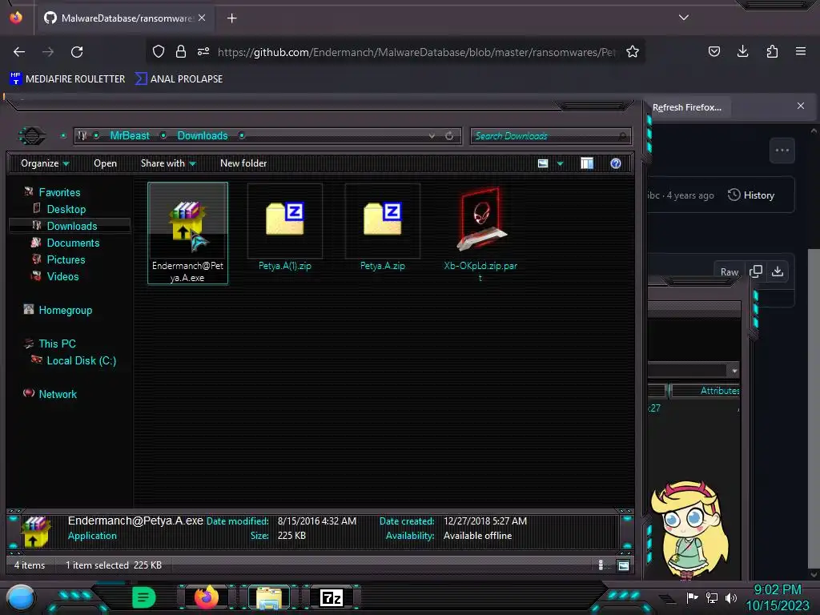820x615 pixels.
Task: Select the MalwareDatabase/ransomware tab
Action: (126, 18)
